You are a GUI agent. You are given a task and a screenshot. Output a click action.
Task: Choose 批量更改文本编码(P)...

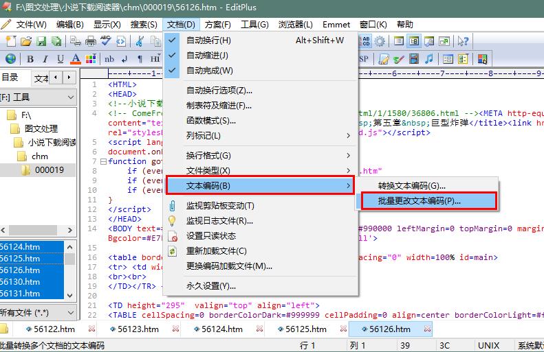[x=429, y=201]
